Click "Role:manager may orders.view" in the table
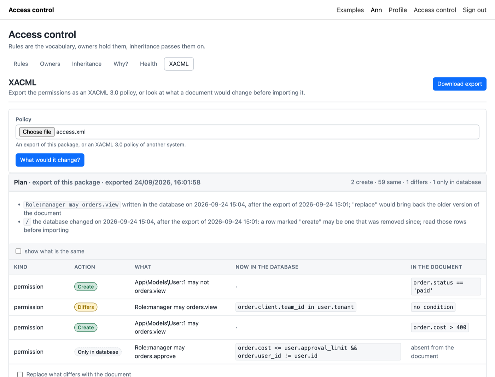 point(176,307)
